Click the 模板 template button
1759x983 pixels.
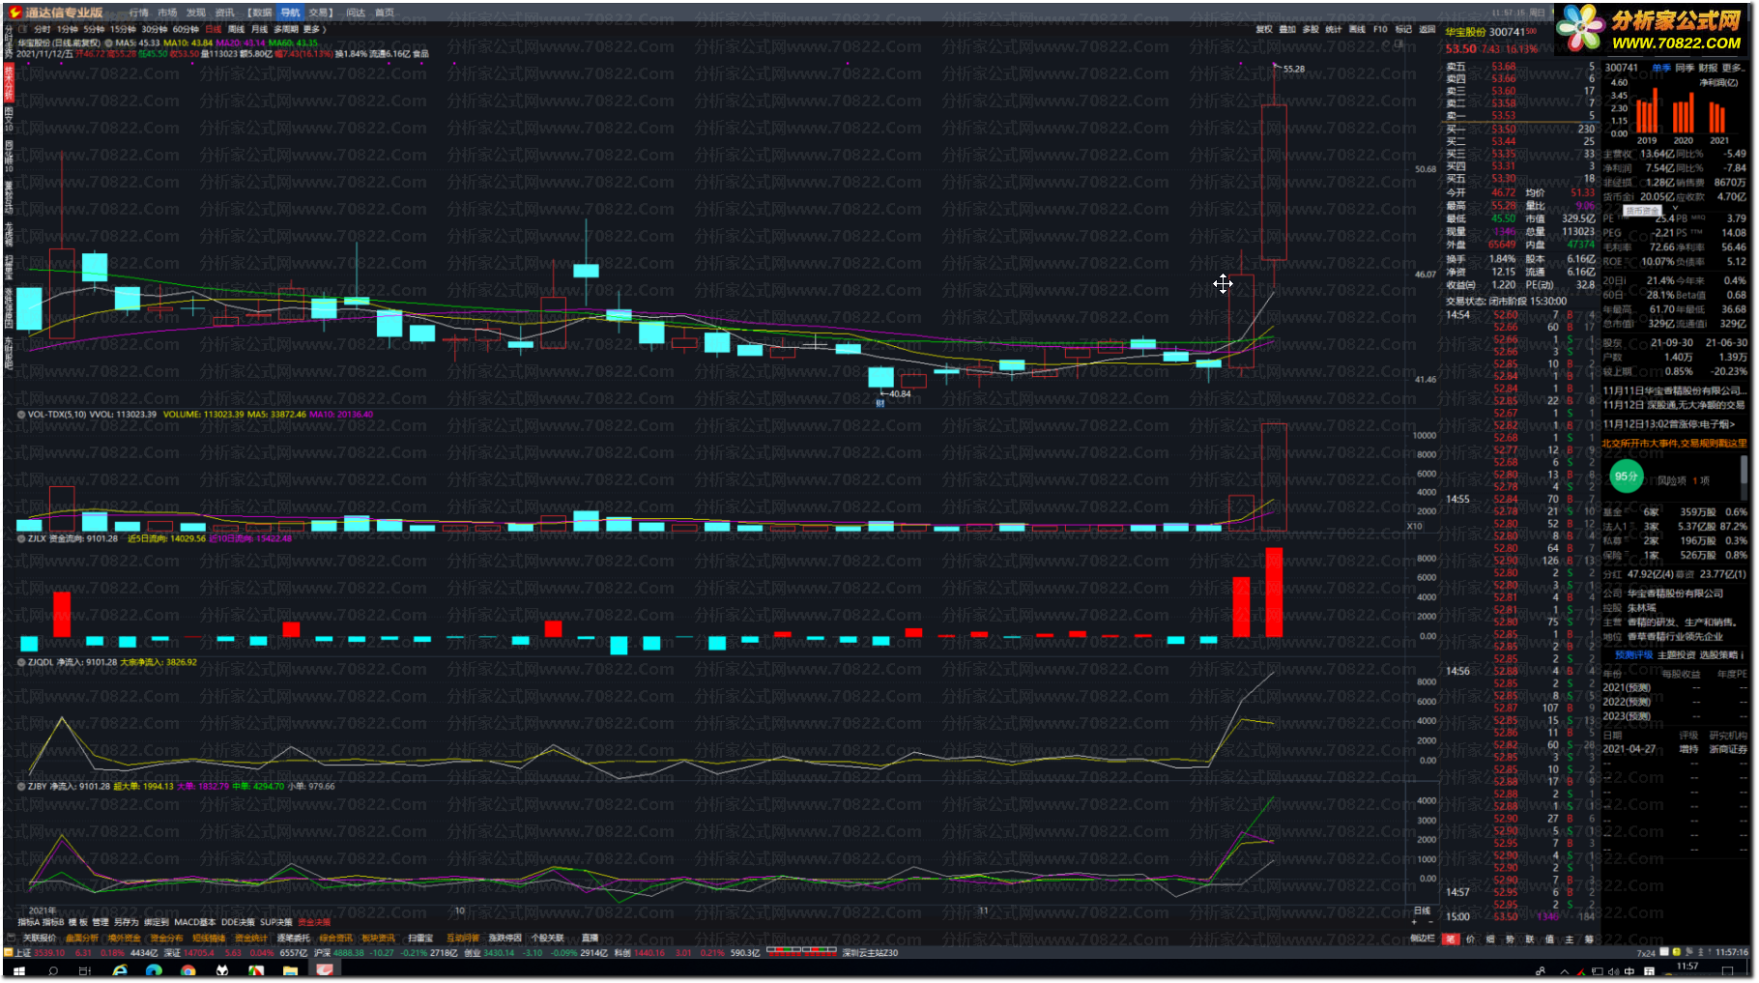pos(78,922)
